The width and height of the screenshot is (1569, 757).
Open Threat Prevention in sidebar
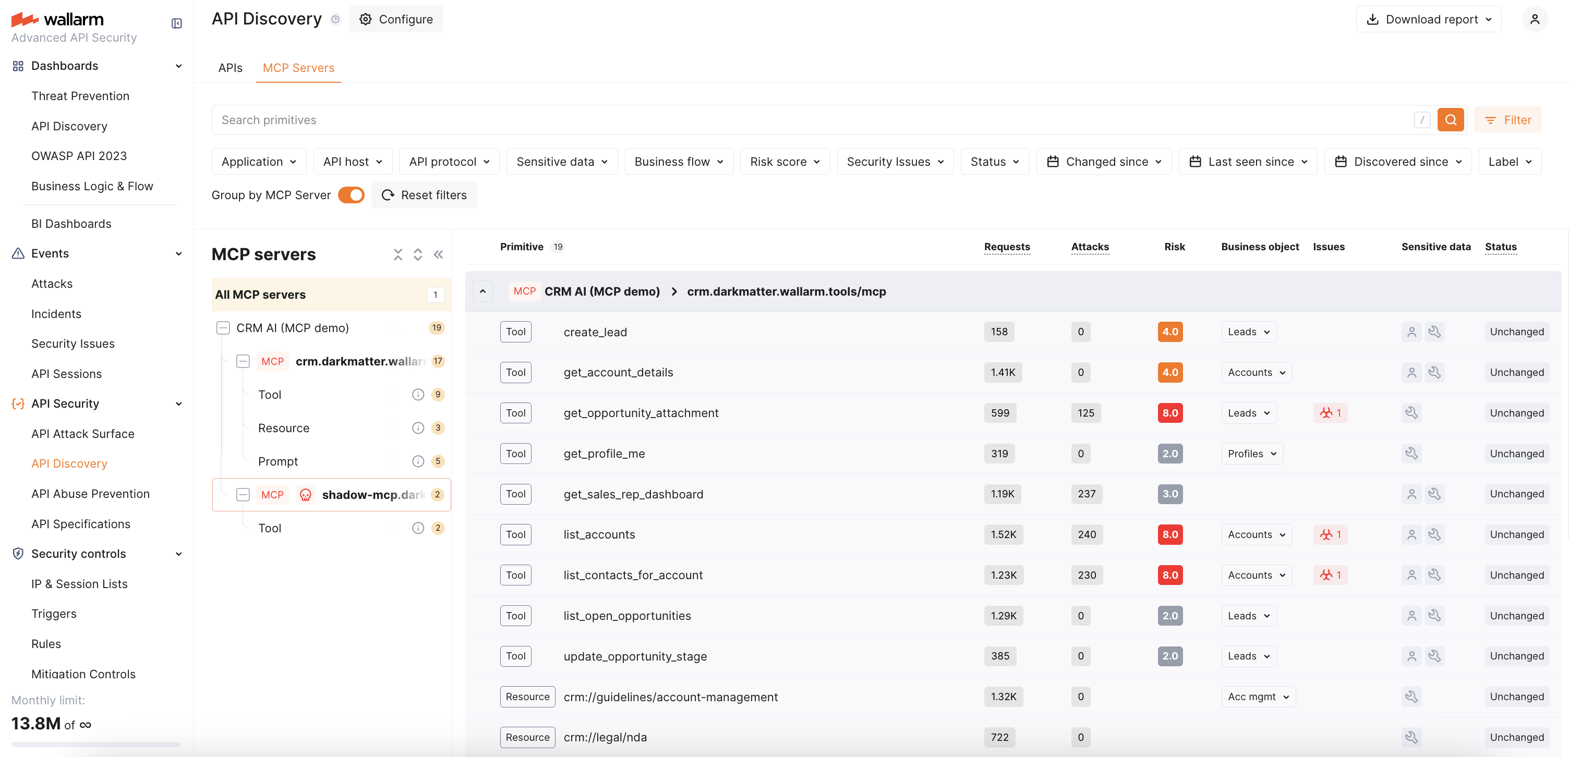[80, 95]
